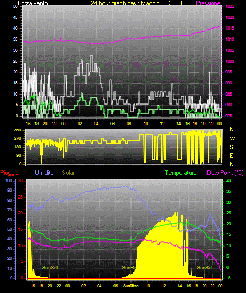Screen dimensions: 246x293
Task: Click the wind force axis value '35'
Action: click(16, 39)
